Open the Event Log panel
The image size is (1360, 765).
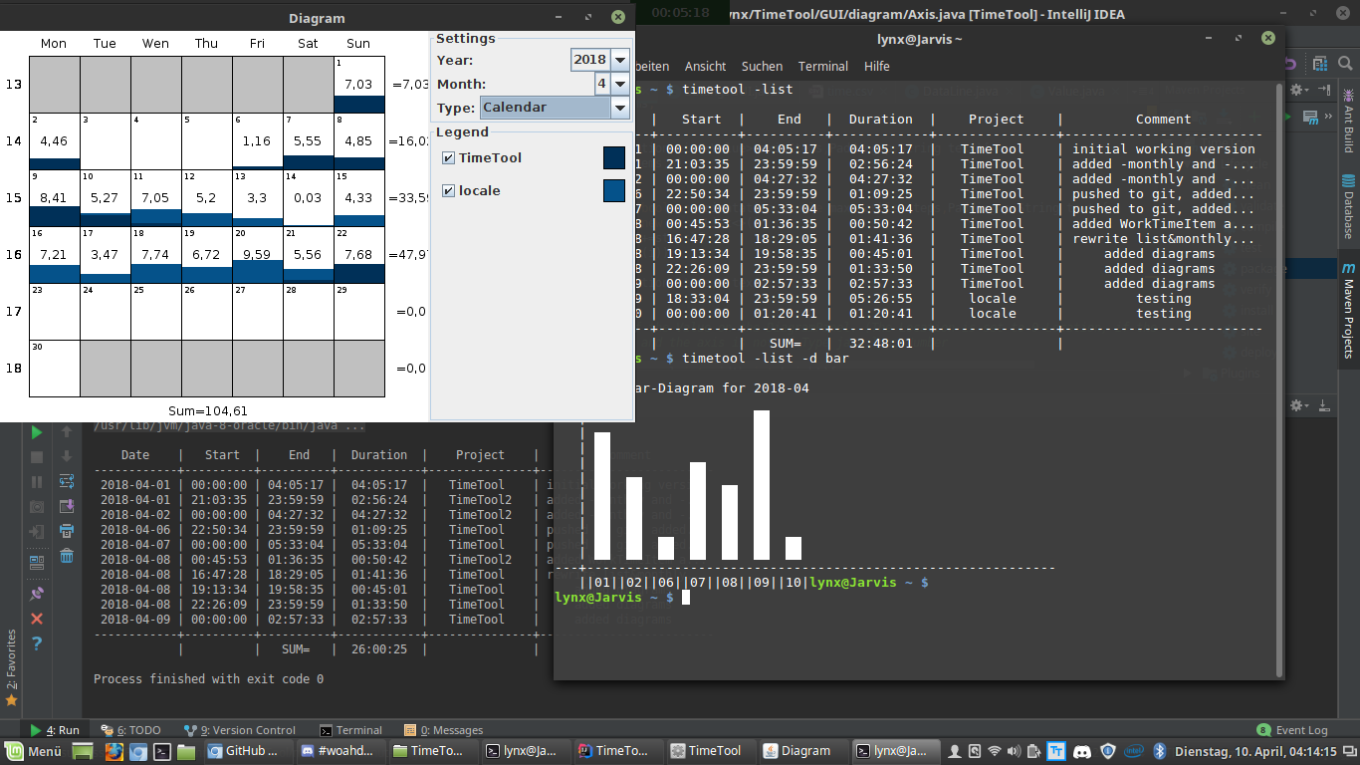pos(1292,730)
